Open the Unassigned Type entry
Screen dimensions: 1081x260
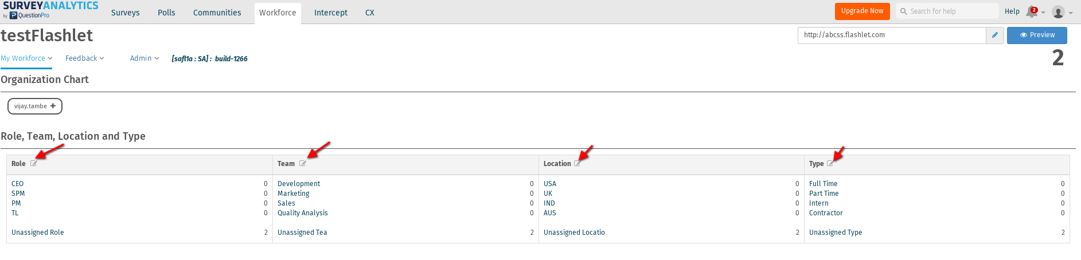point(836,233)
